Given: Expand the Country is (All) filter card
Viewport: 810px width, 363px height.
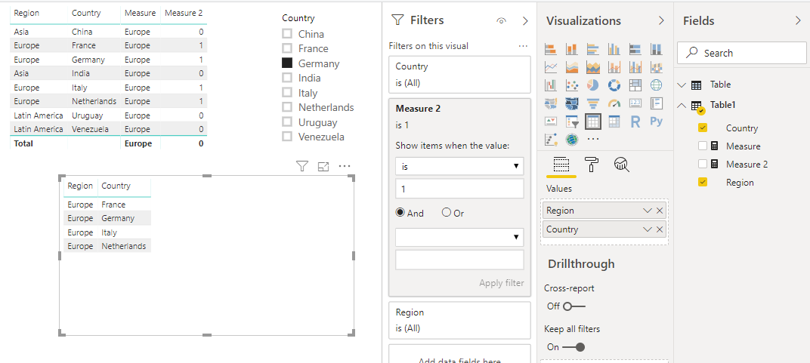Looking at the screenshot, I should 459,74.
